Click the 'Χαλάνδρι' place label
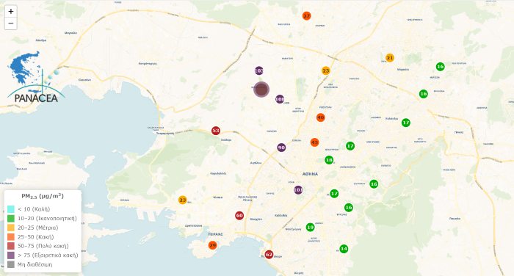 391,119
